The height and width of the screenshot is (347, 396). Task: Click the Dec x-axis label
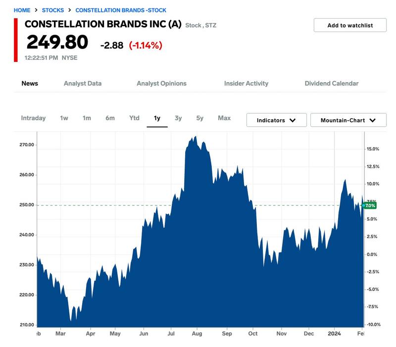tap(309, 334)
